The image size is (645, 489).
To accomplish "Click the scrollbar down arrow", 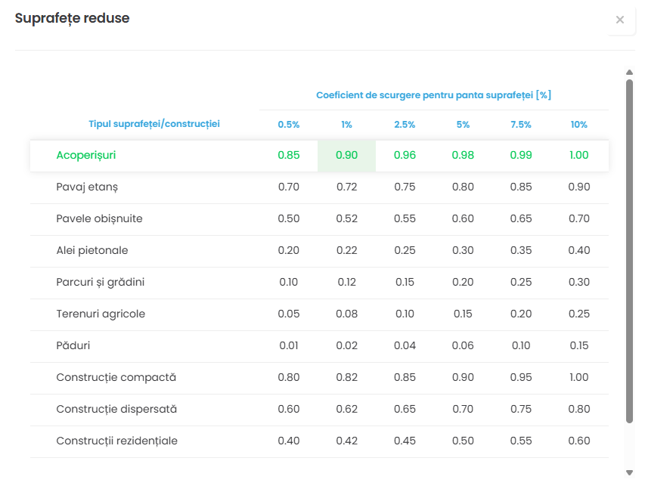I will coord(629,473).
